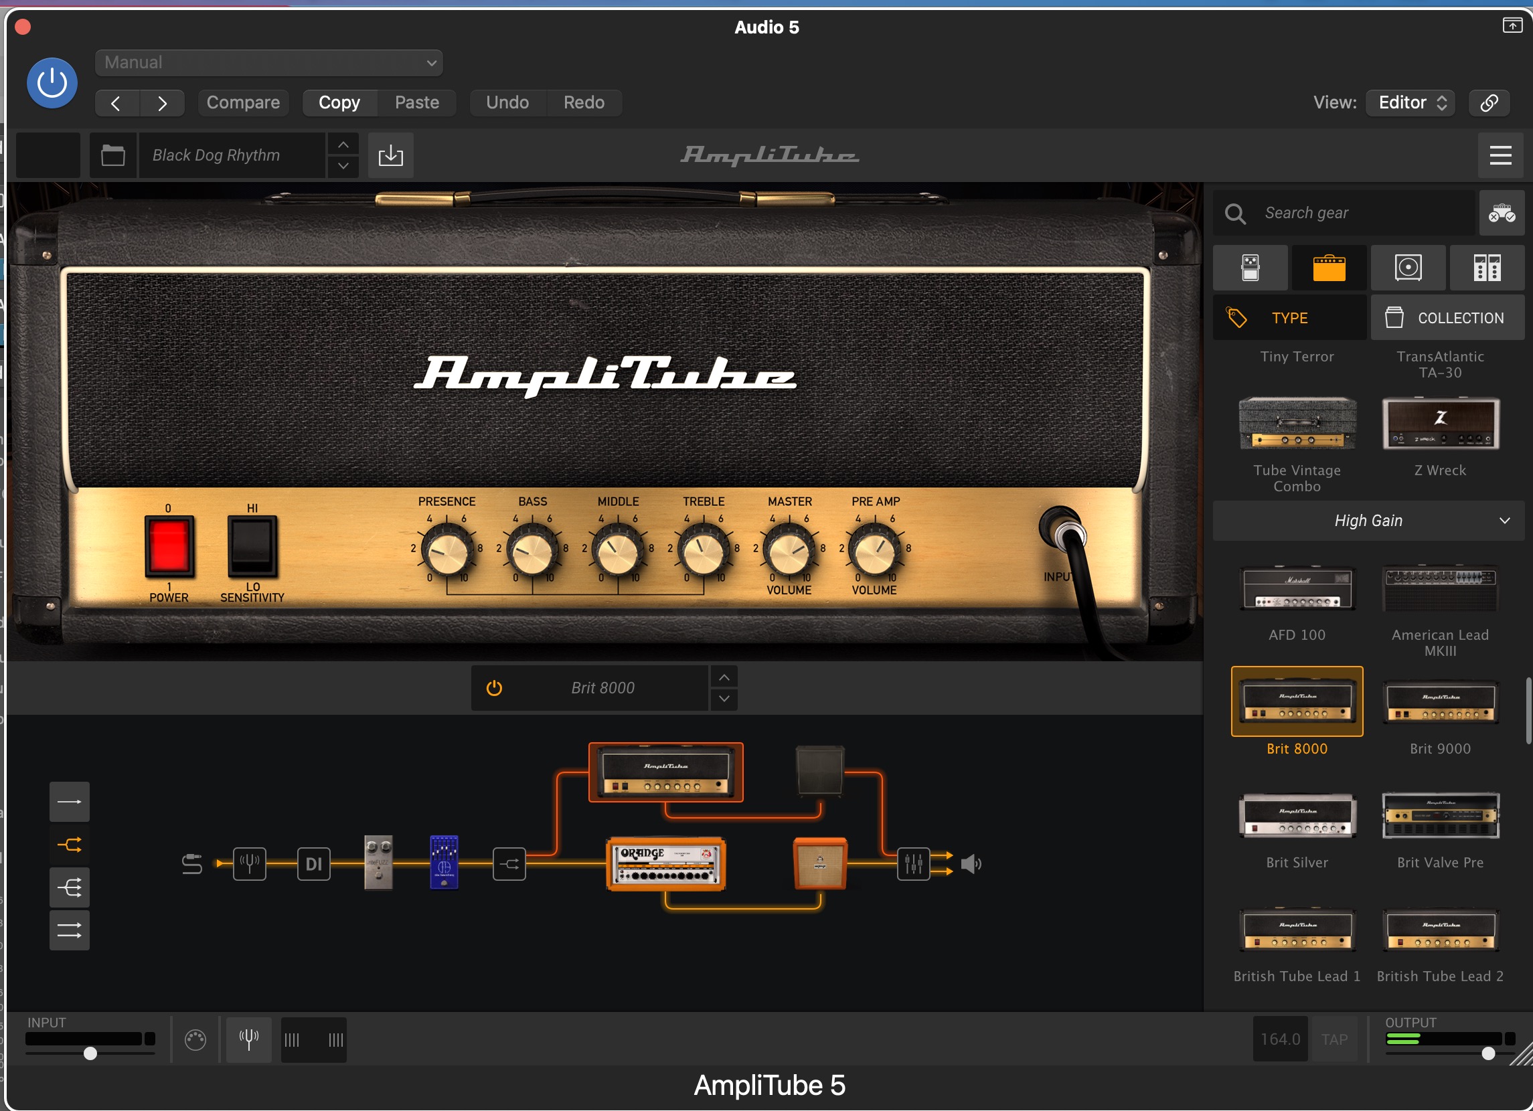Click the MASTER VOLUME knob

click(x=789, y=551)
